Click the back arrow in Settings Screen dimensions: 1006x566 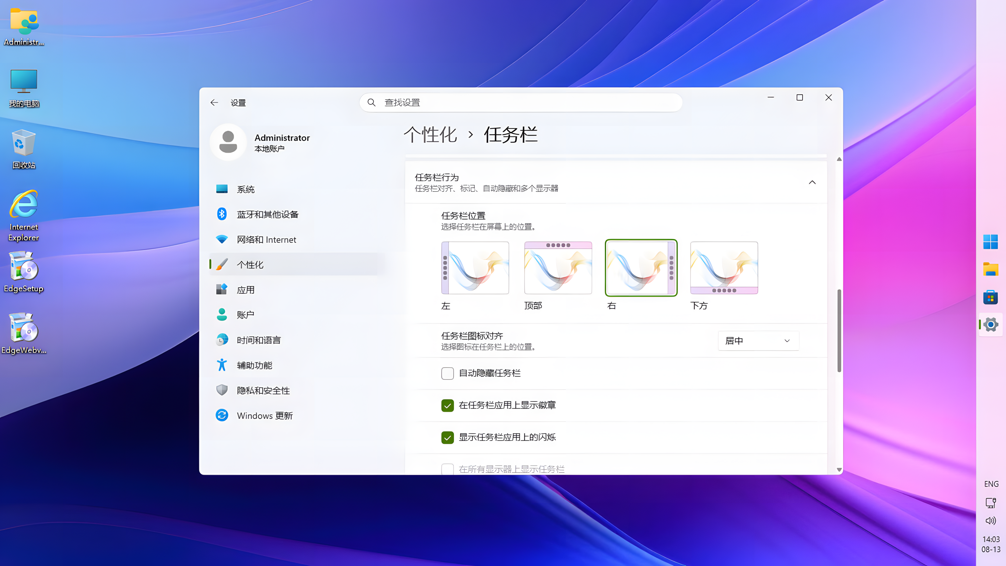coord(214,103)
